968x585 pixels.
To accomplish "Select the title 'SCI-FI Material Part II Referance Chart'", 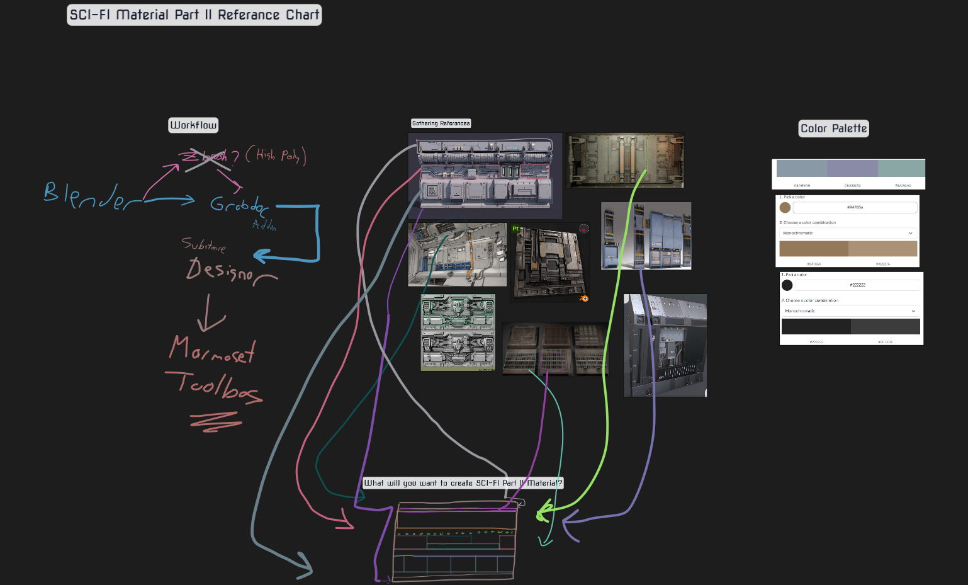I will coord(194,14).
